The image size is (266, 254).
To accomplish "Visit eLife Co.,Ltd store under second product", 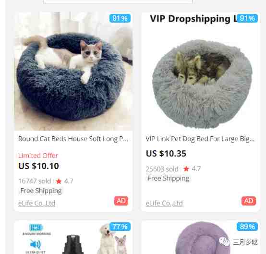I will coord(164,203).
